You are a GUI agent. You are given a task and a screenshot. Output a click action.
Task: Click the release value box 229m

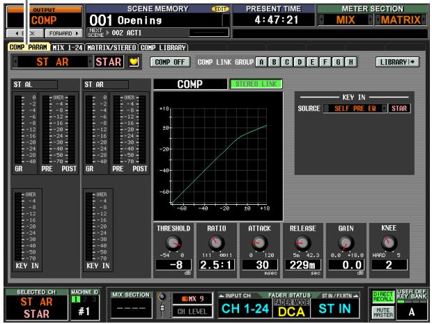[303, 265]
